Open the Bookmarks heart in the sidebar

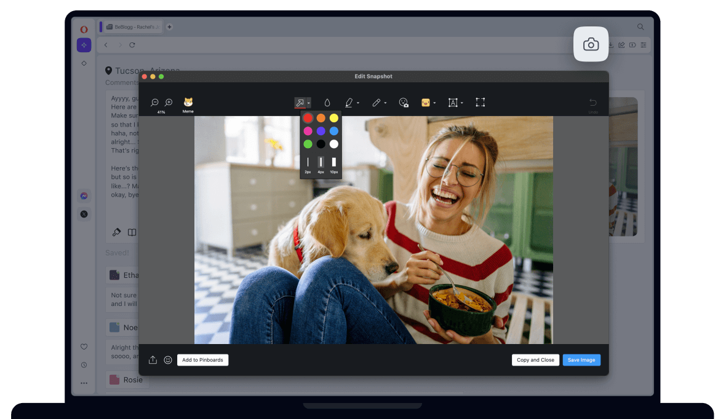point(84,347)
